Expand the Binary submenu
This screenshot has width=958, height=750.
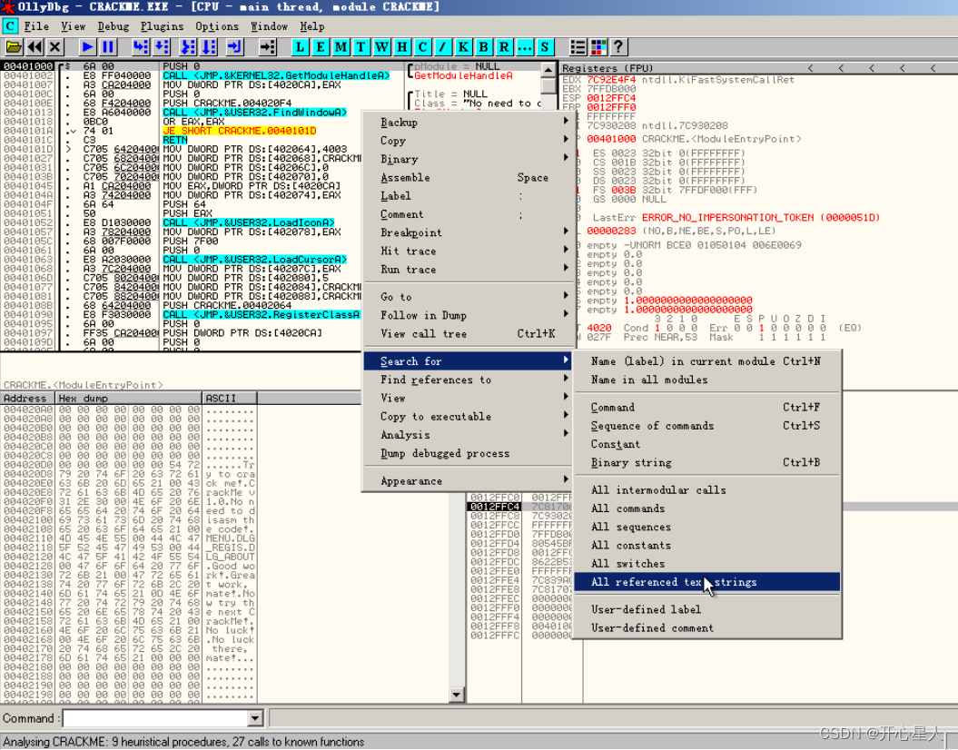(468, 159)
